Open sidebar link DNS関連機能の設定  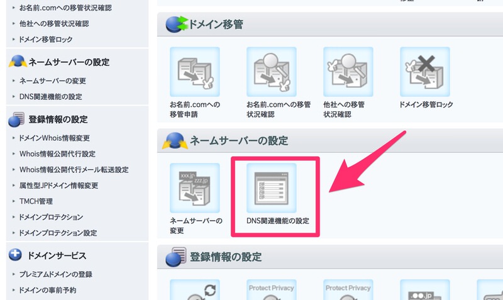click(51, 97)
